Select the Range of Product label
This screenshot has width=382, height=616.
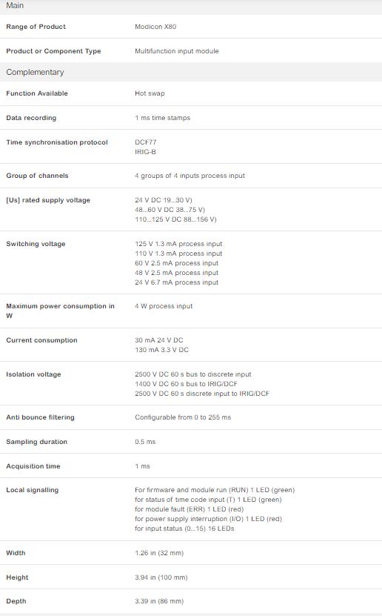(x=36, y=27)
